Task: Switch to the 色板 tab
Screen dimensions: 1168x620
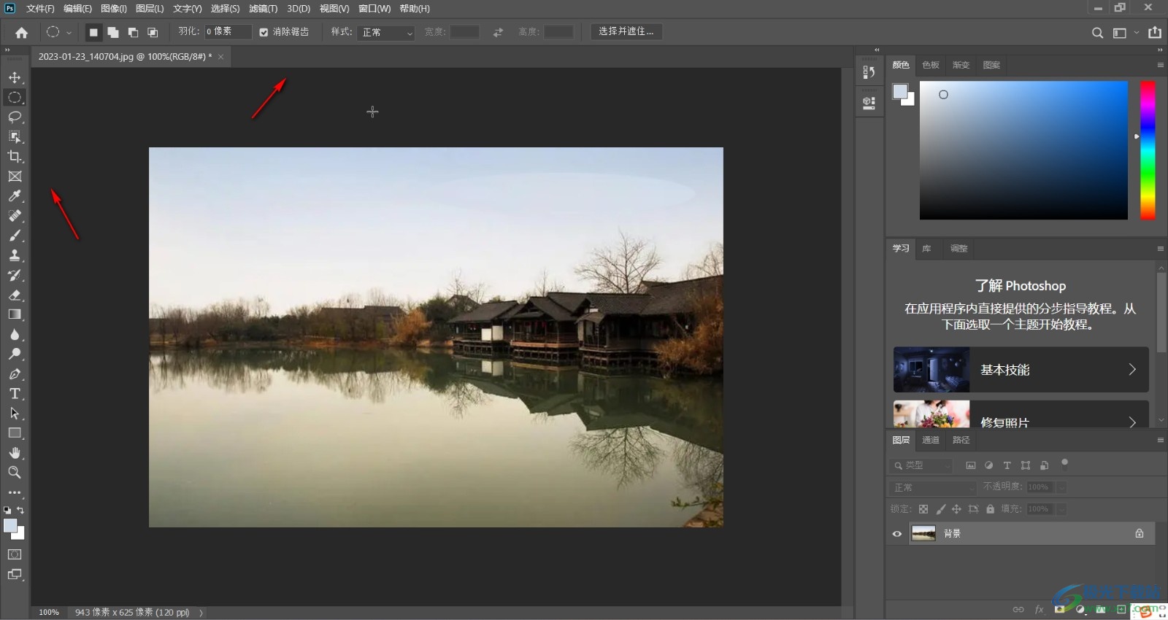Action: (x=931, y=65)
